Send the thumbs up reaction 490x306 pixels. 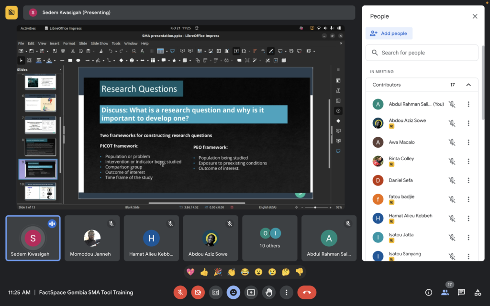click(204, 272)
